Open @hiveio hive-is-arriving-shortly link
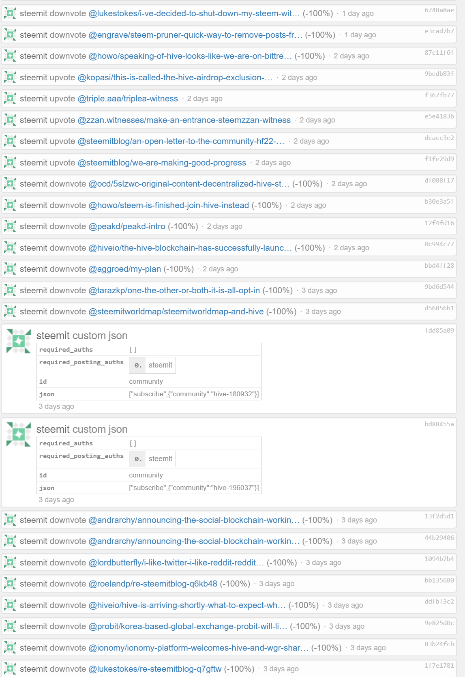 pyautogui.click(x=187, y=605)
